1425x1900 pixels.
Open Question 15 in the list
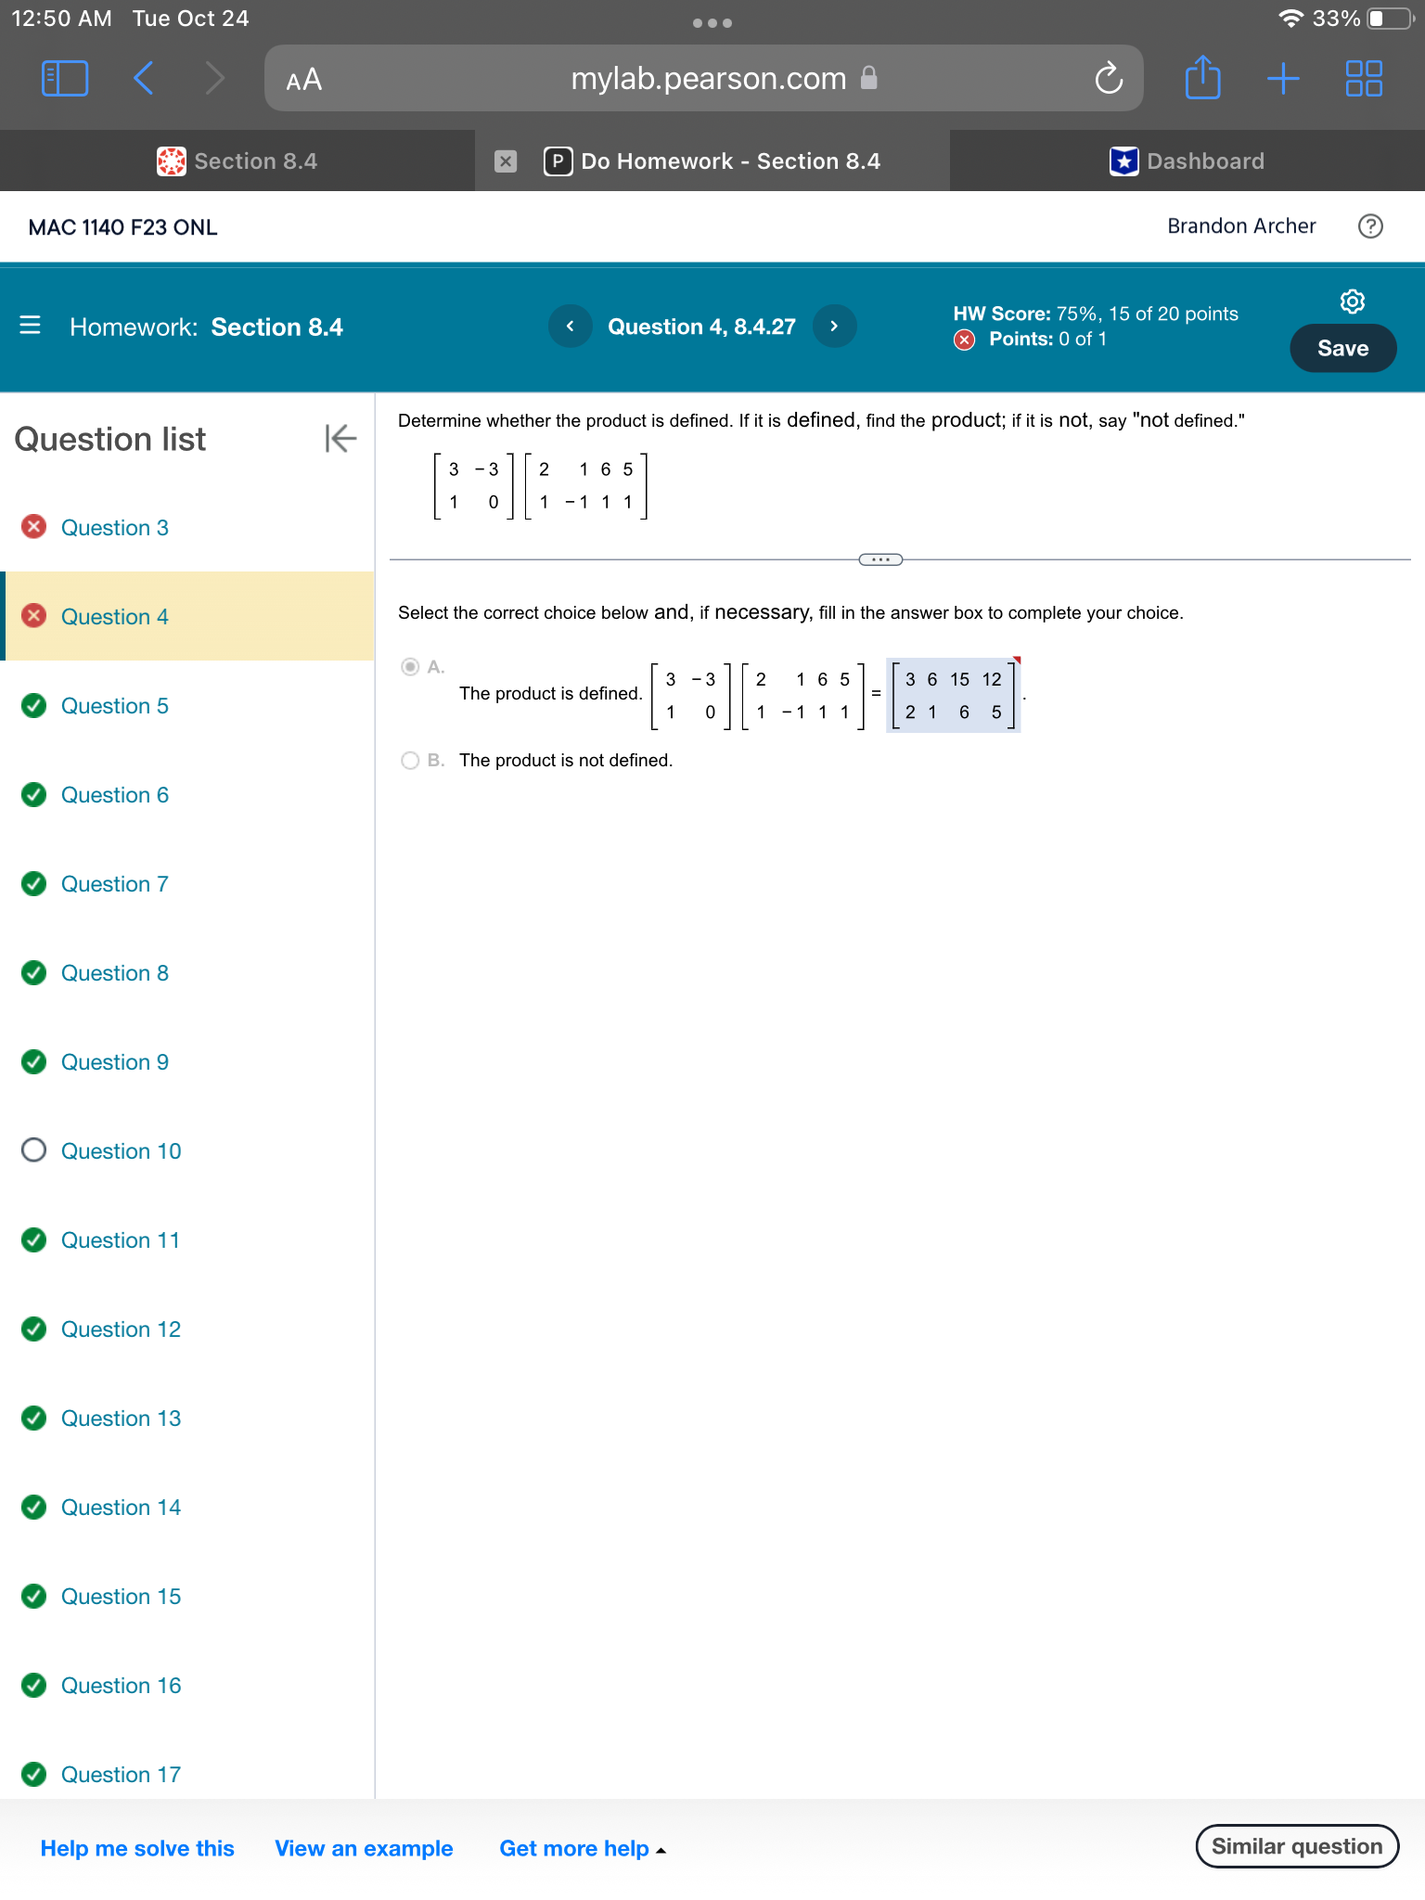[x=187, y=1596]
